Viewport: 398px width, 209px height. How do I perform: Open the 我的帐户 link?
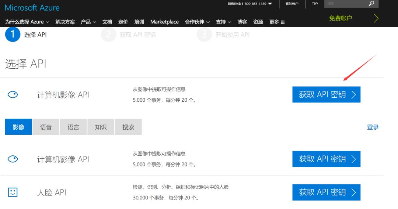tap(292, 4)
